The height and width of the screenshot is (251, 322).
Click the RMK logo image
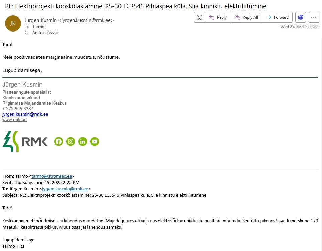click(25, 142)
